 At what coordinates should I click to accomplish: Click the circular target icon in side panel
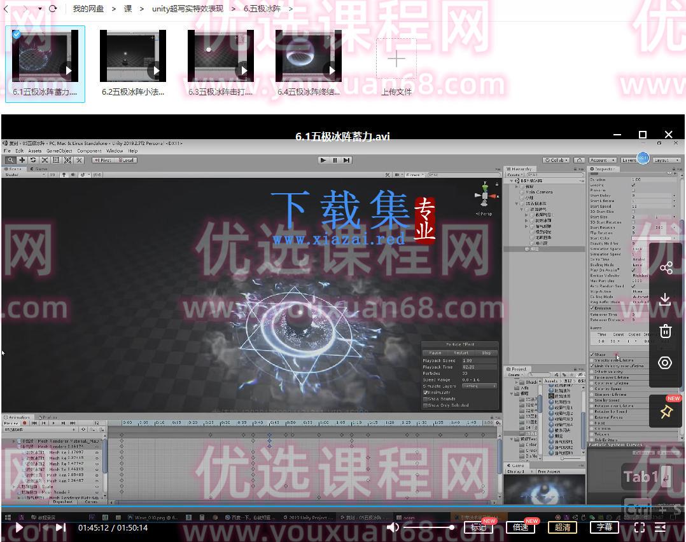click(x=665, y=362)
